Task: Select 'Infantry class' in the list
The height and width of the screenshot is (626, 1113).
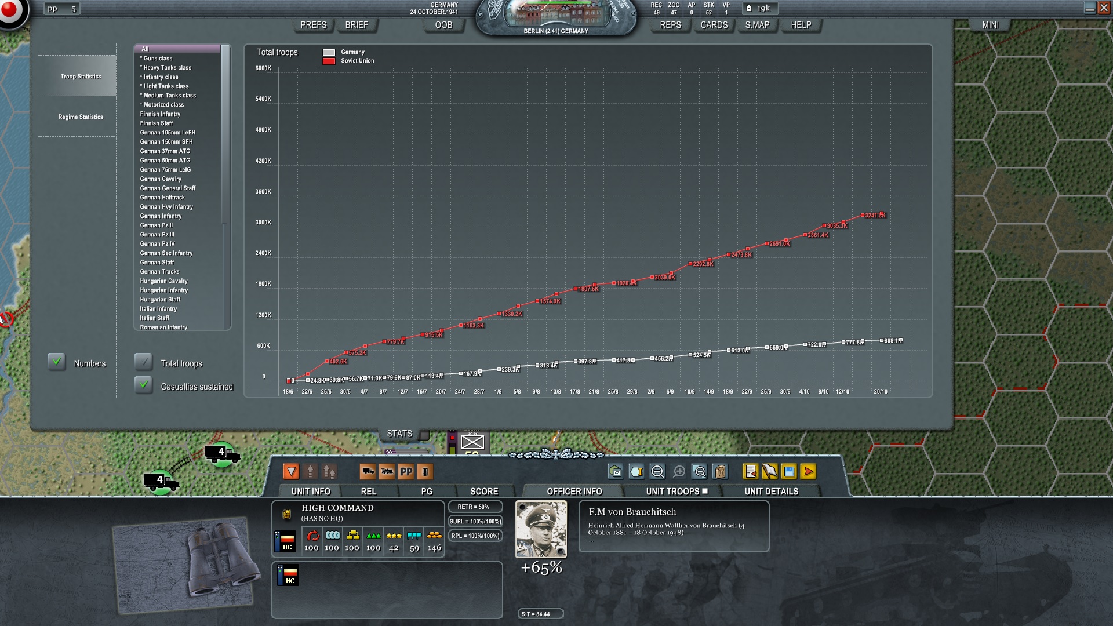Action: [x=177, y=77]
